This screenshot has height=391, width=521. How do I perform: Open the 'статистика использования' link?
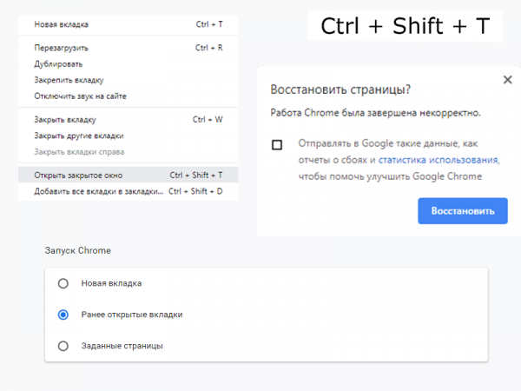(439, 160)
